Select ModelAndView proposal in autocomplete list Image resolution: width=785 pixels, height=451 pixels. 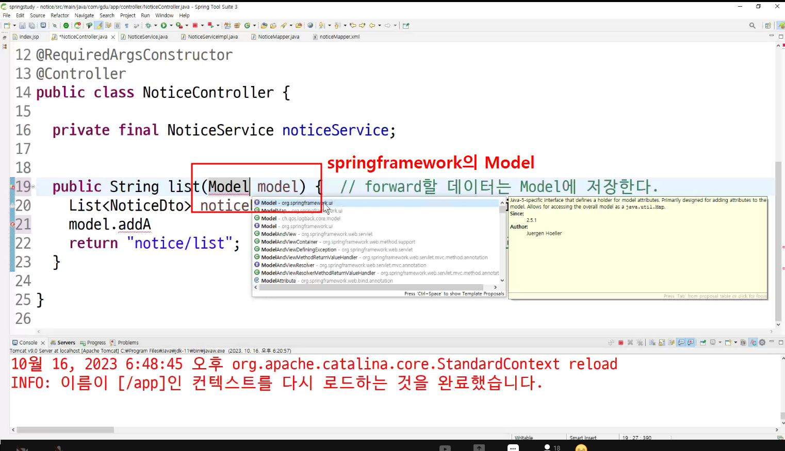coord(377,234)
